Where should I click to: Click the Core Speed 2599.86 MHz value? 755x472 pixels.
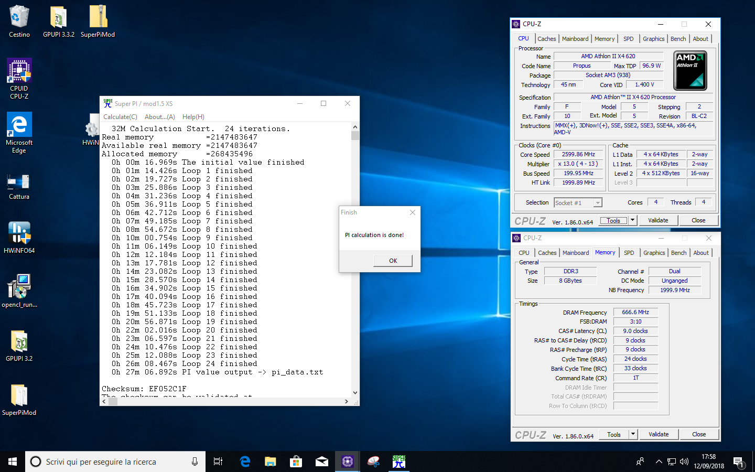tap(578, 154)
